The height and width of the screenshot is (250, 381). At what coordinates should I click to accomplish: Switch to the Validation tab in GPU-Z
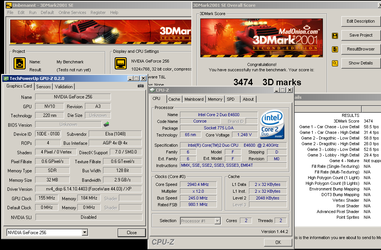click(x=64, y=87)
